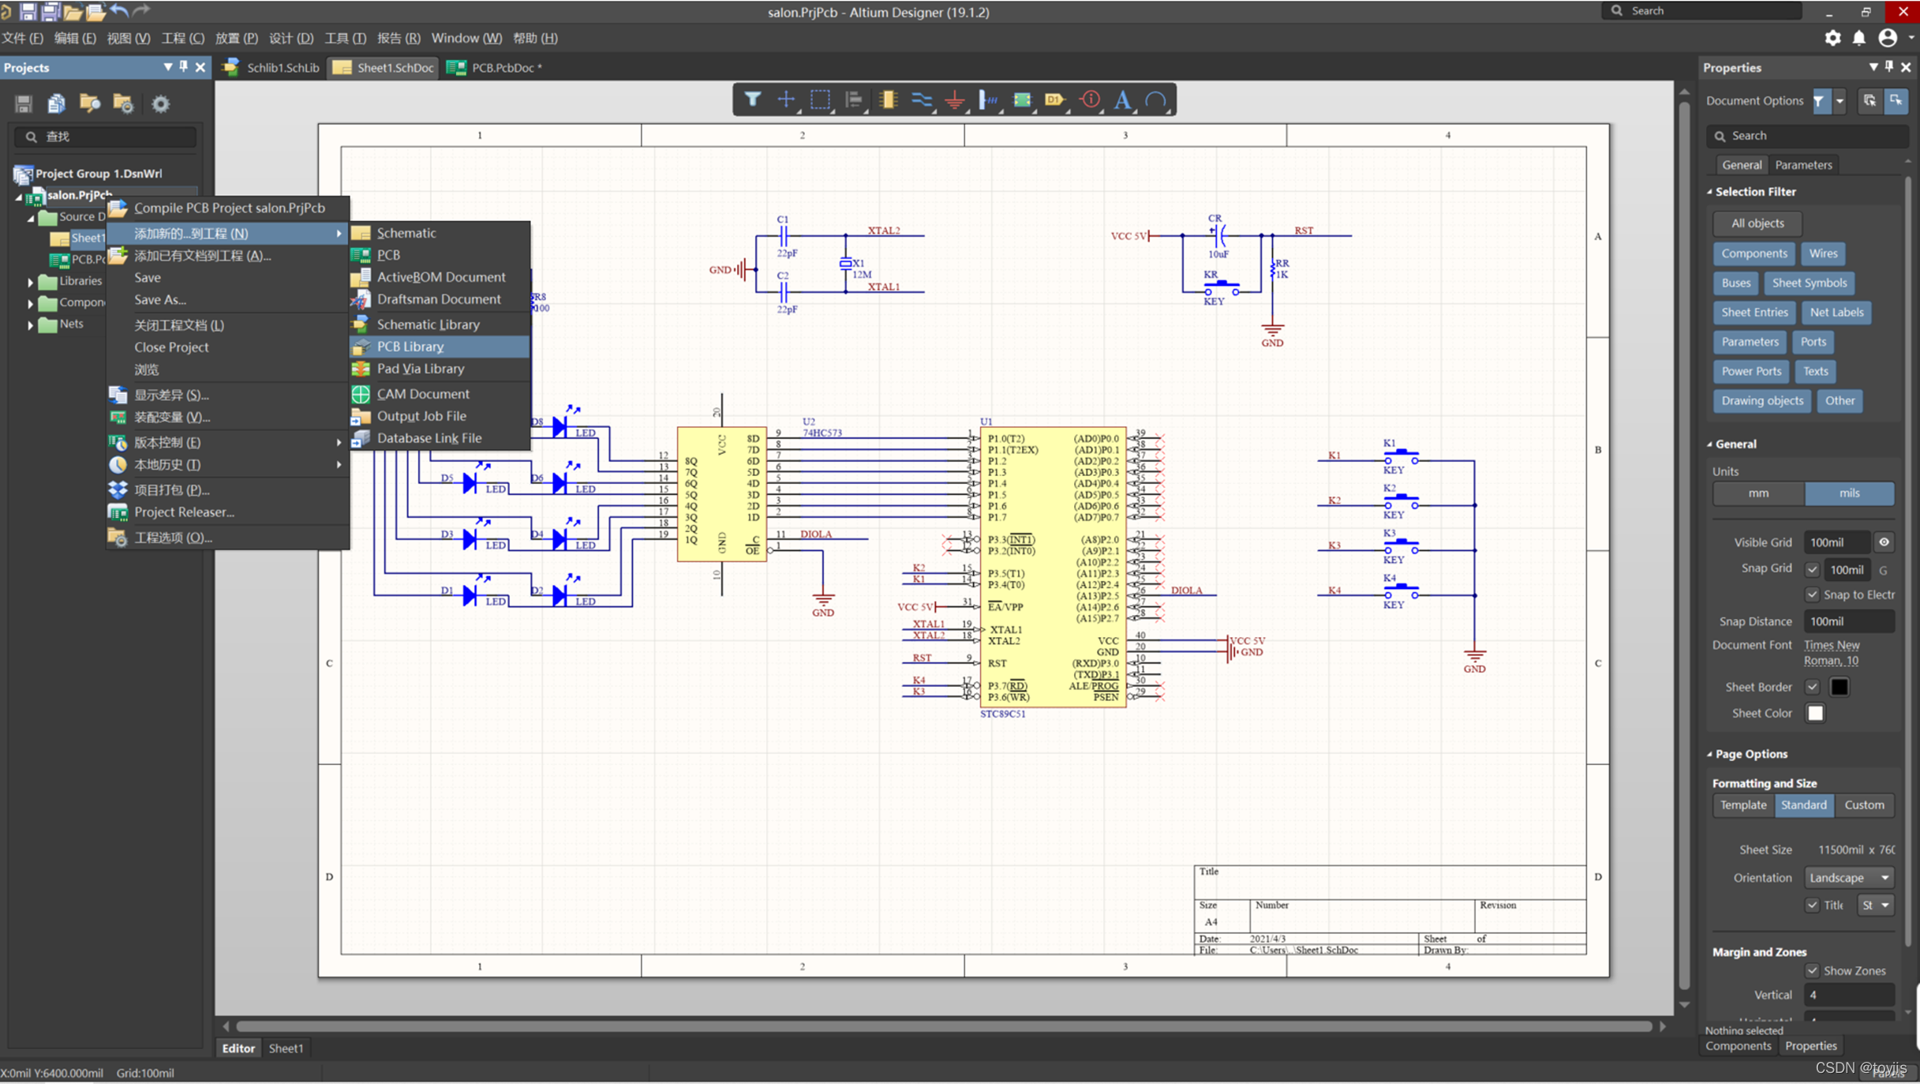Click the Place Arc tool icon

[x=1155, y=99]
